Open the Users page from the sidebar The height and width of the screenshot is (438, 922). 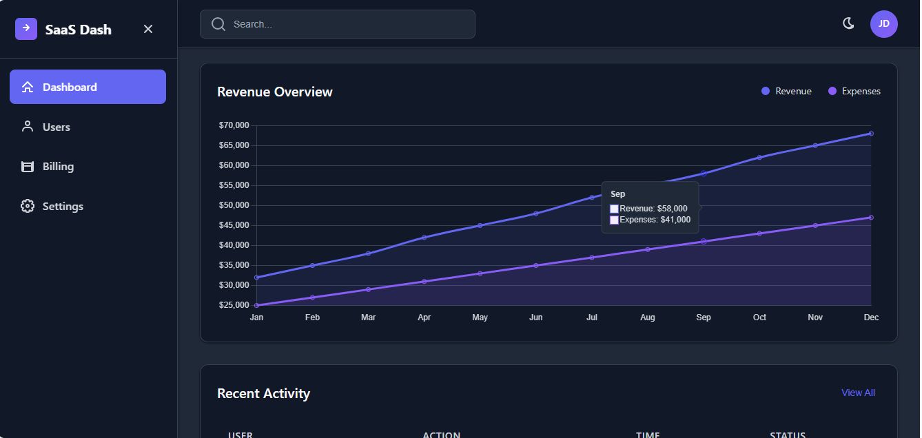coord(57,127)
